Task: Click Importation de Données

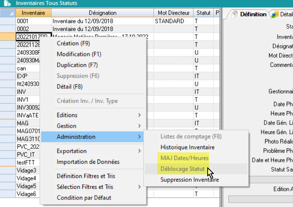Action: [88, 162]
